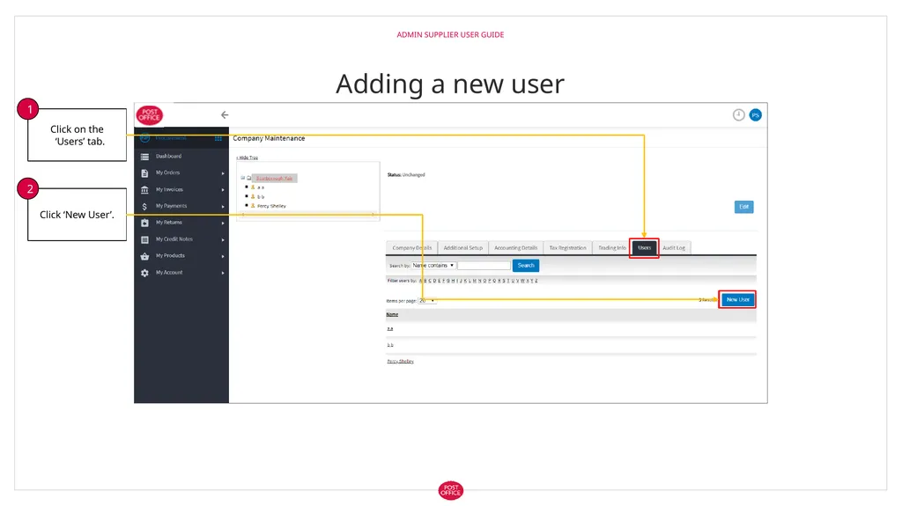Select the company root node in tree
The image size is (902, 506).
[275, 179]
